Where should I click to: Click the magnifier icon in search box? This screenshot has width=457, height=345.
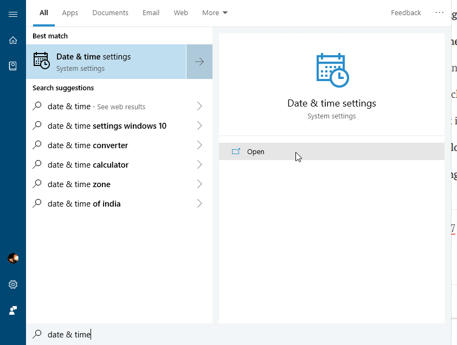37,334
